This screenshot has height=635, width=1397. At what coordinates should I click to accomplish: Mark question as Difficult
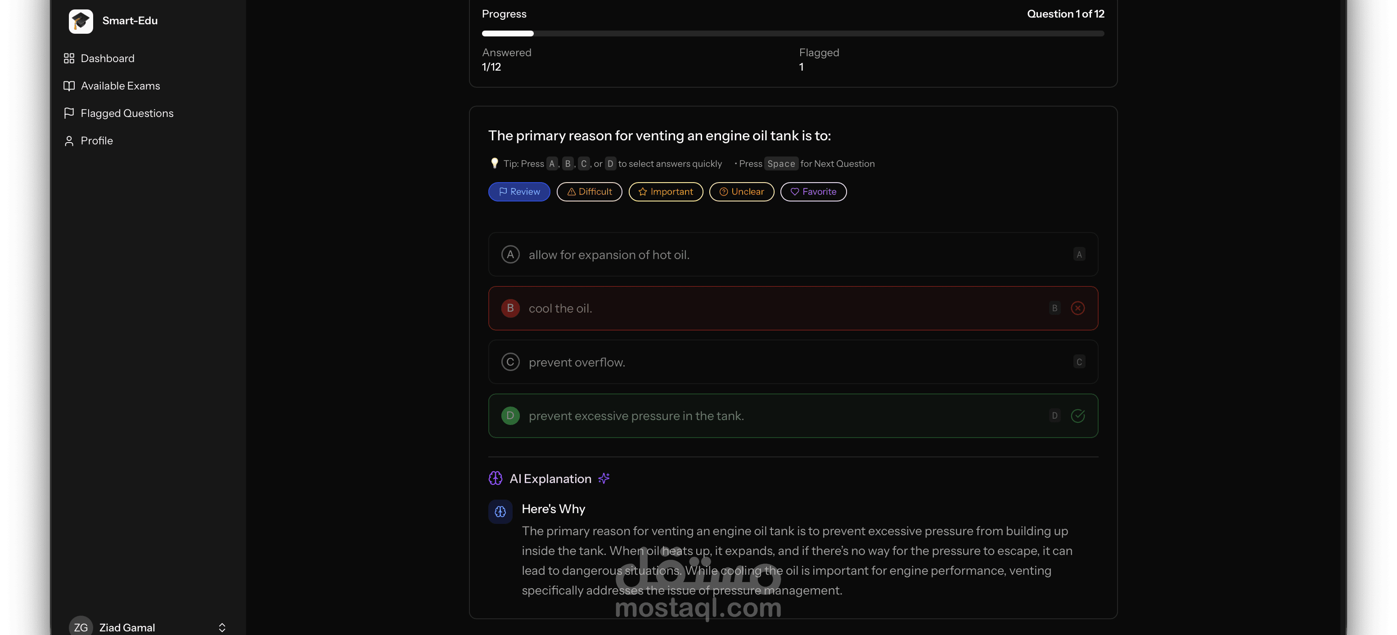click(589, 192)
